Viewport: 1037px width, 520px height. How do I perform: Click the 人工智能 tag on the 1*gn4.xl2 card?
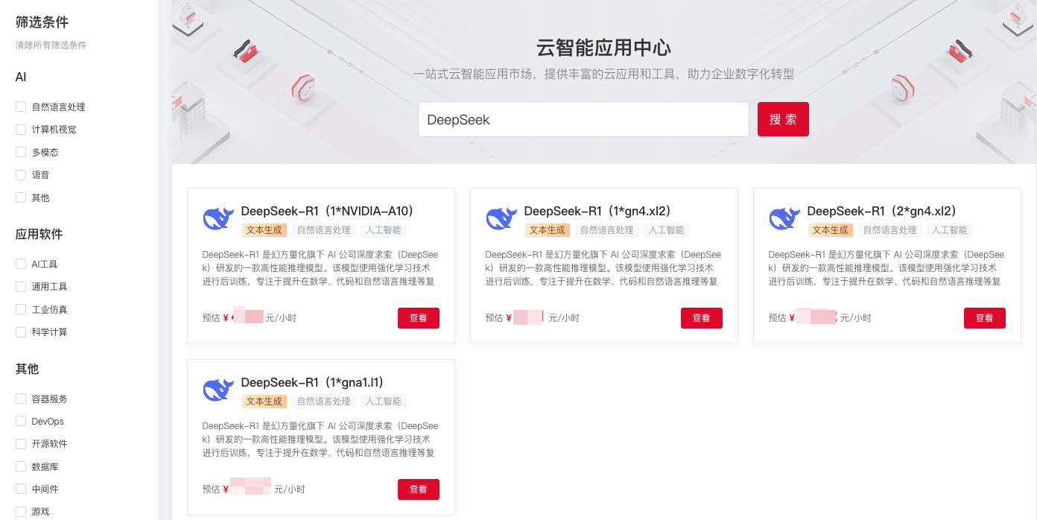coord(667,230)
